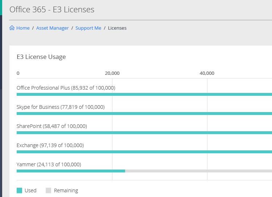Click the 20,000 axis label
The image size is (272, 197).
click(x=112, y=73)
